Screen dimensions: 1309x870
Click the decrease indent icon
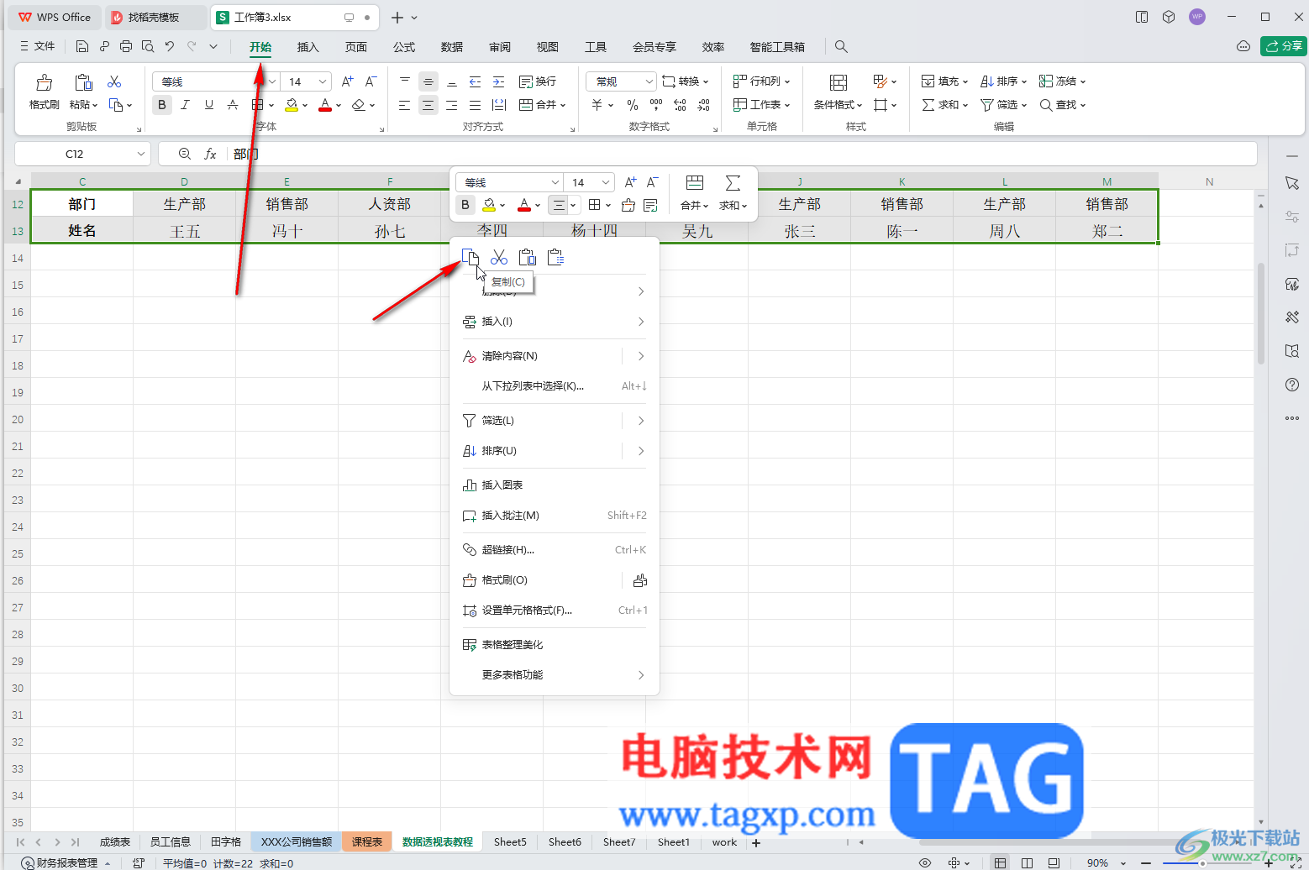click(476, 81)
